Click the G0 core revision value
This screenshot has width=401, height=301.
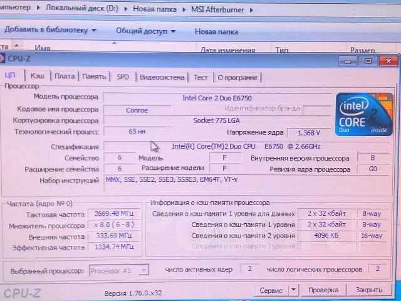tap(373, 169)
